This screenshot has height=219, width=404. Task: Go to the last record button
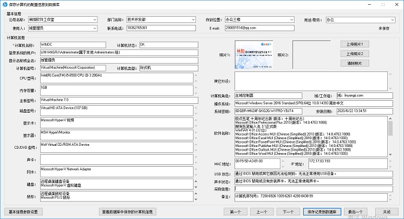pyautogui.click(x=355, y=212)
